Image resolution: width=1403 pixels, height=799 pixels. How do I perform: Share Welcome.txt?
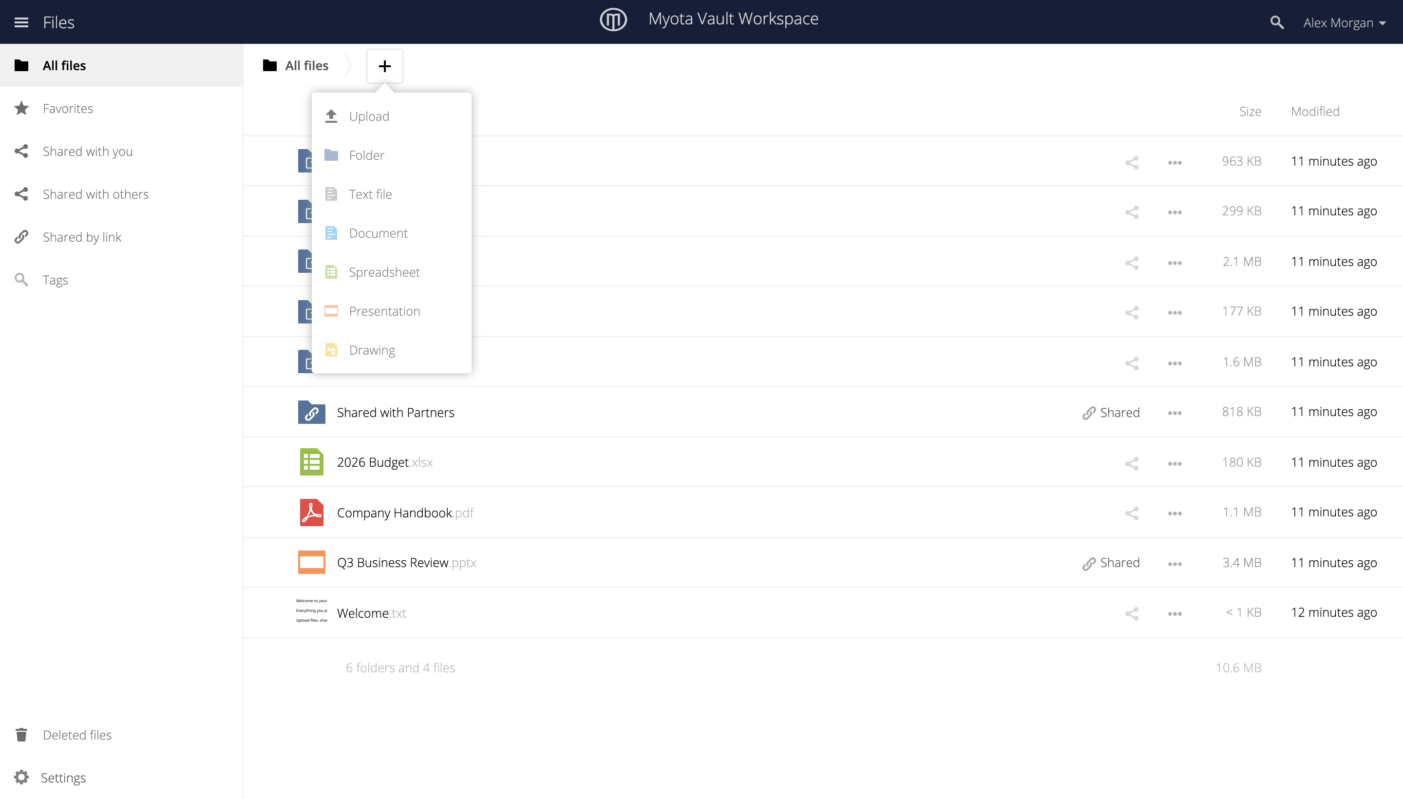pos(1131,613)
